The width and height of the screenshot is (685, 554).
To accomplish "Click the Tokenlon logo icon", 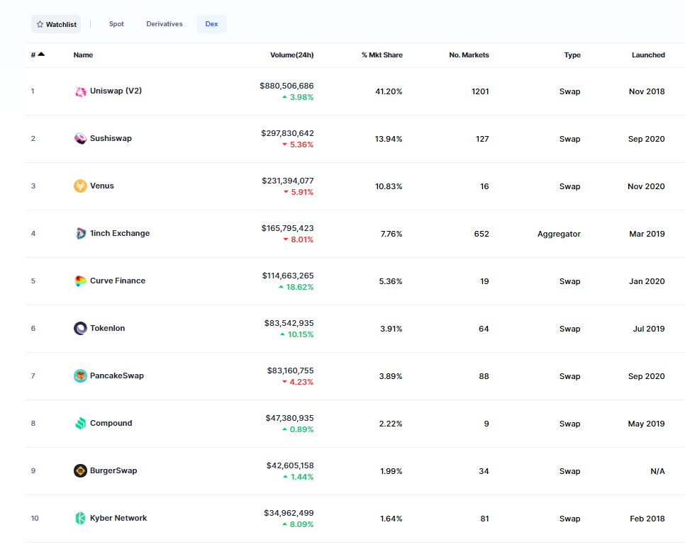I will point(80,328).
